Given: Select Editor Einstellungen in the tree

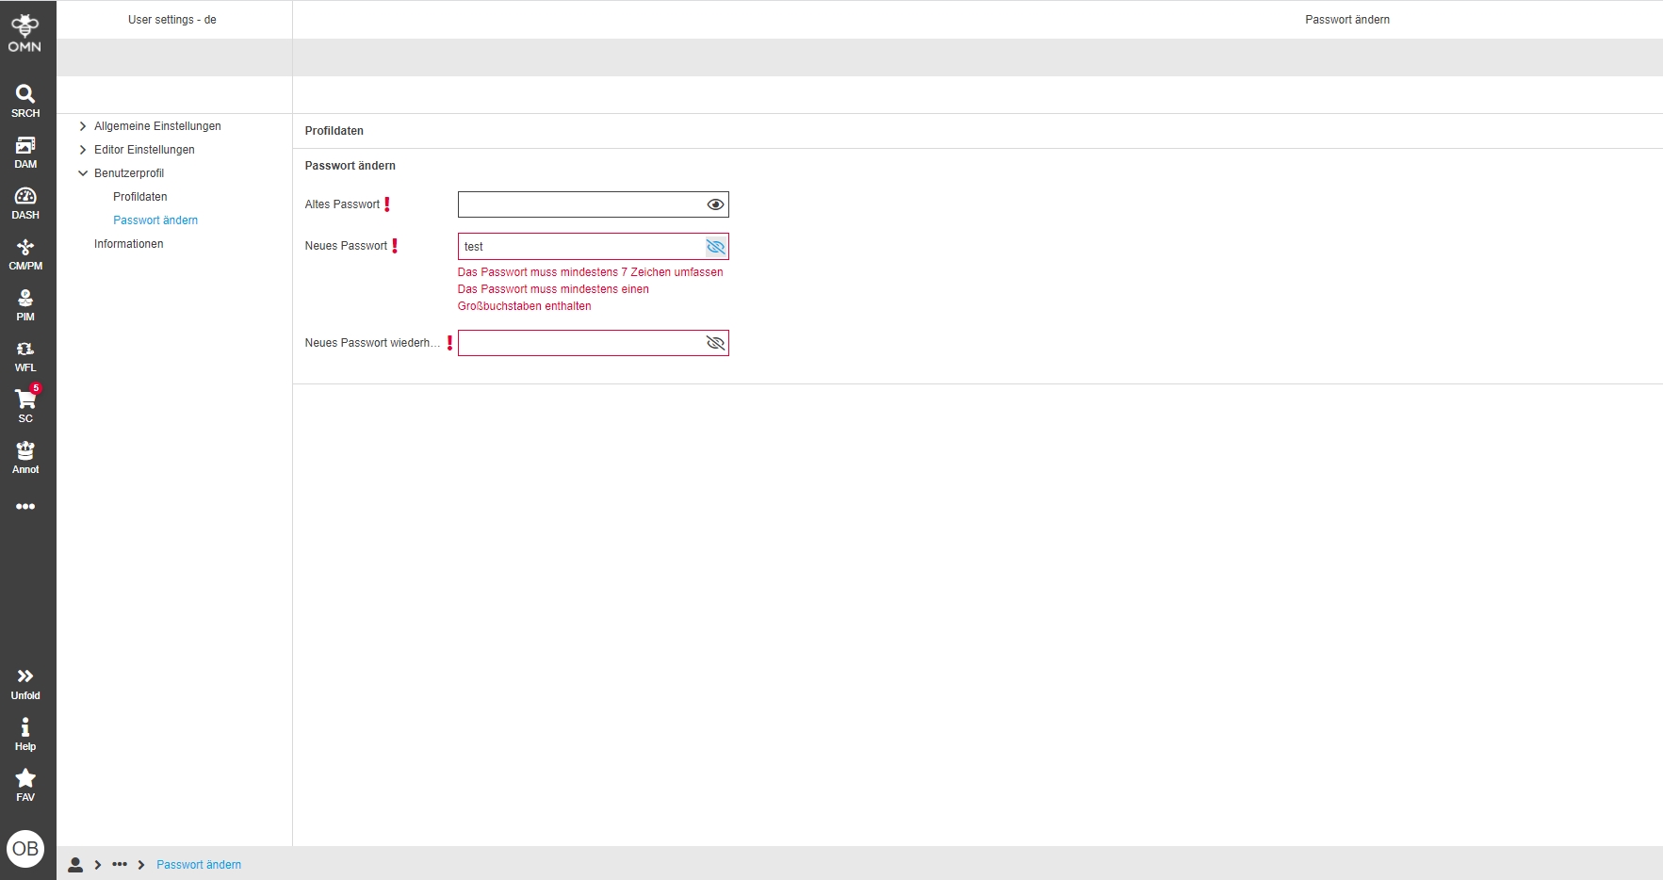Looking at the screenshot, I should pos(144,150).
